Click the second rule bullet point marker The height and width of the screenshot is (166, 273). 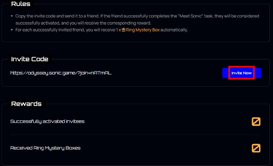pos(12,30)
